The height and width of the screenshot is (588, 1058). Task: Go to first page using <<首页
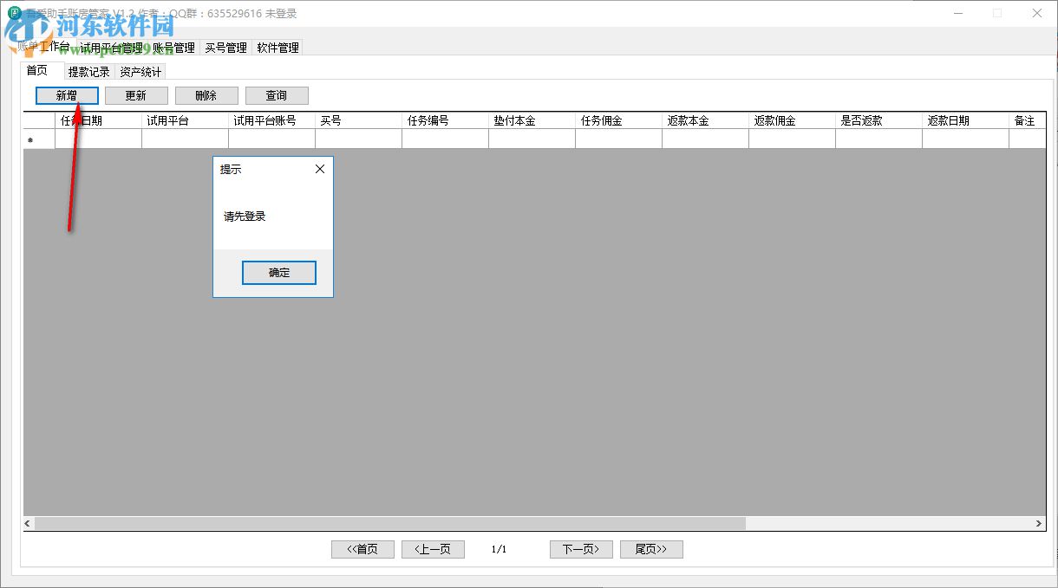tap(362, 549)
